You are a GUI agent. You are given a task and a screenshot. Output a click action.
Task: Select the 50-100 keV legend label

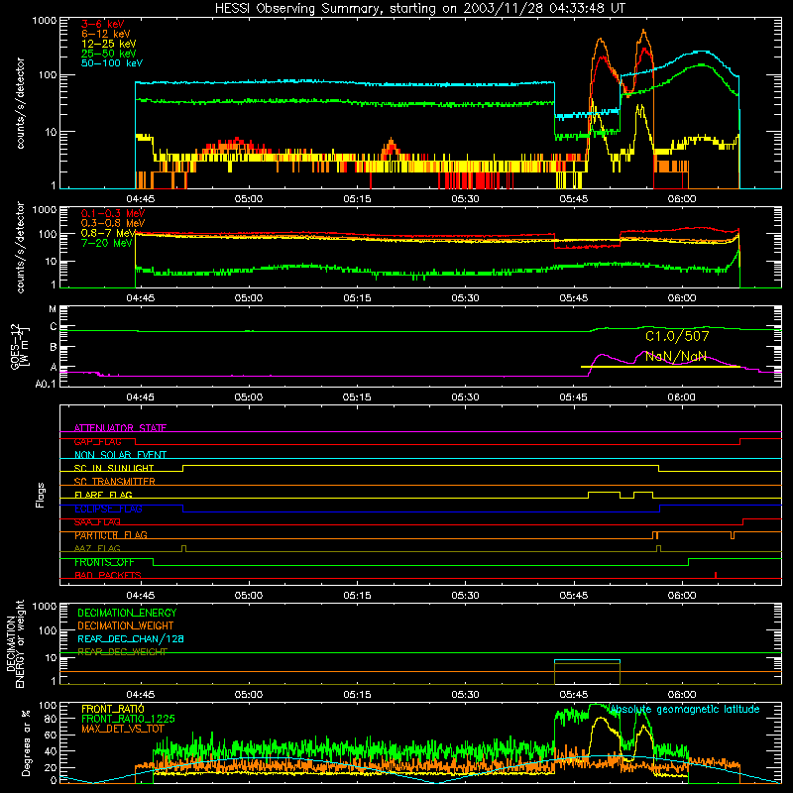click(x=111, y=63)
